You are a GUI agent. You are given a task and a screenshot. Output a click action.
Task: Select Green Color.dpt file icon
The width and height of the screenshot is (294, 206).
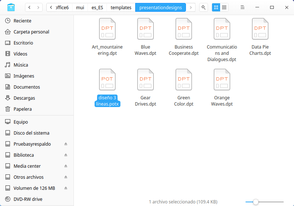point(184,79)
